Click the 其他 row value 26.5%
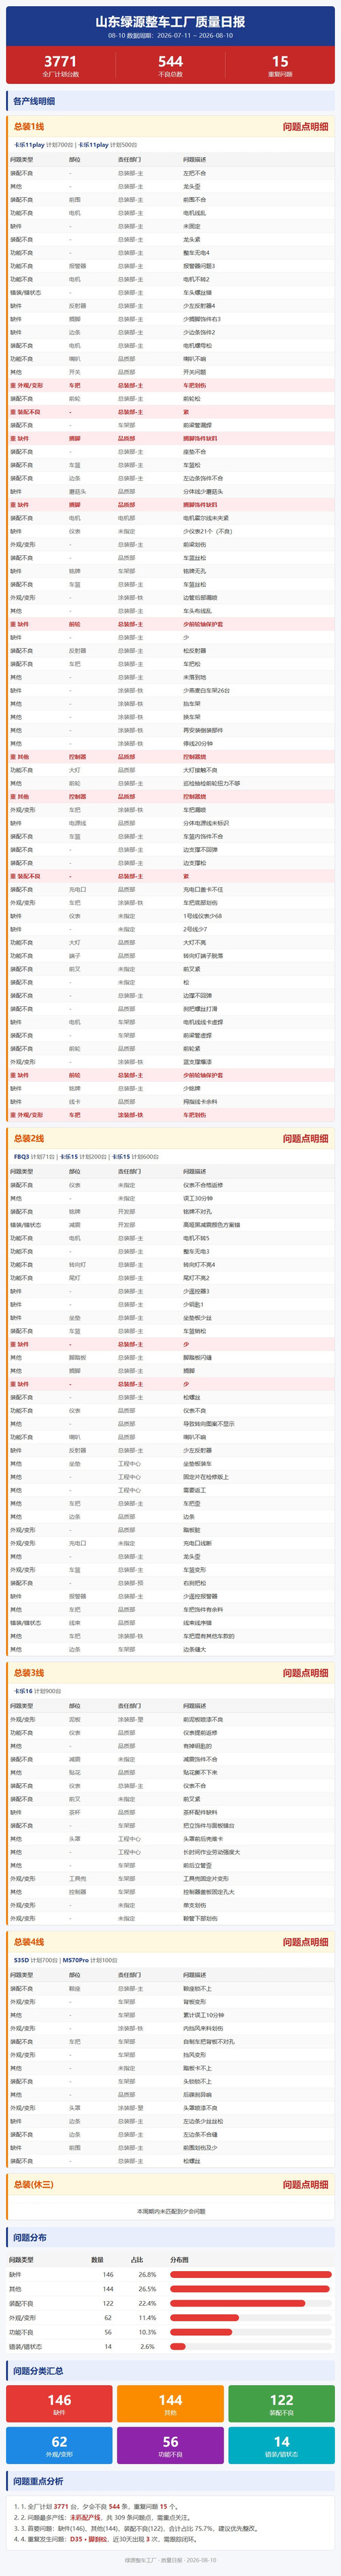The width and height of the screenshot is (341, 2576). (x=147, y=2289)
